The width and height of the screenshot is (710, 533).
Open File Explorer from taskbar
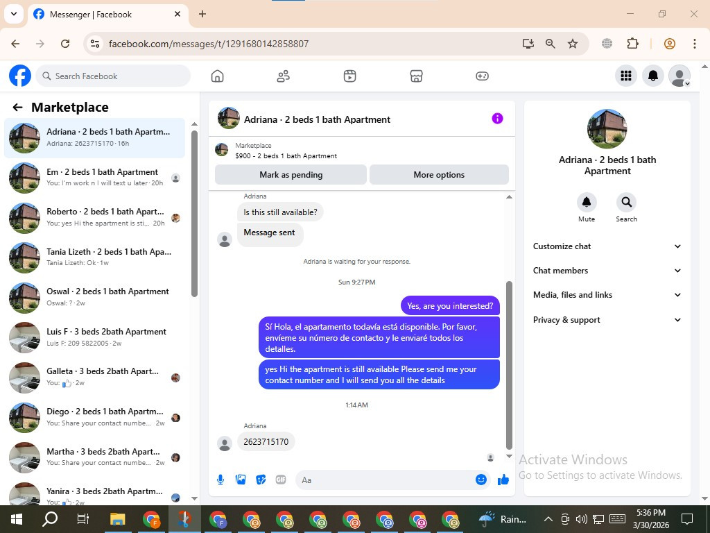(x=117, y=519)
